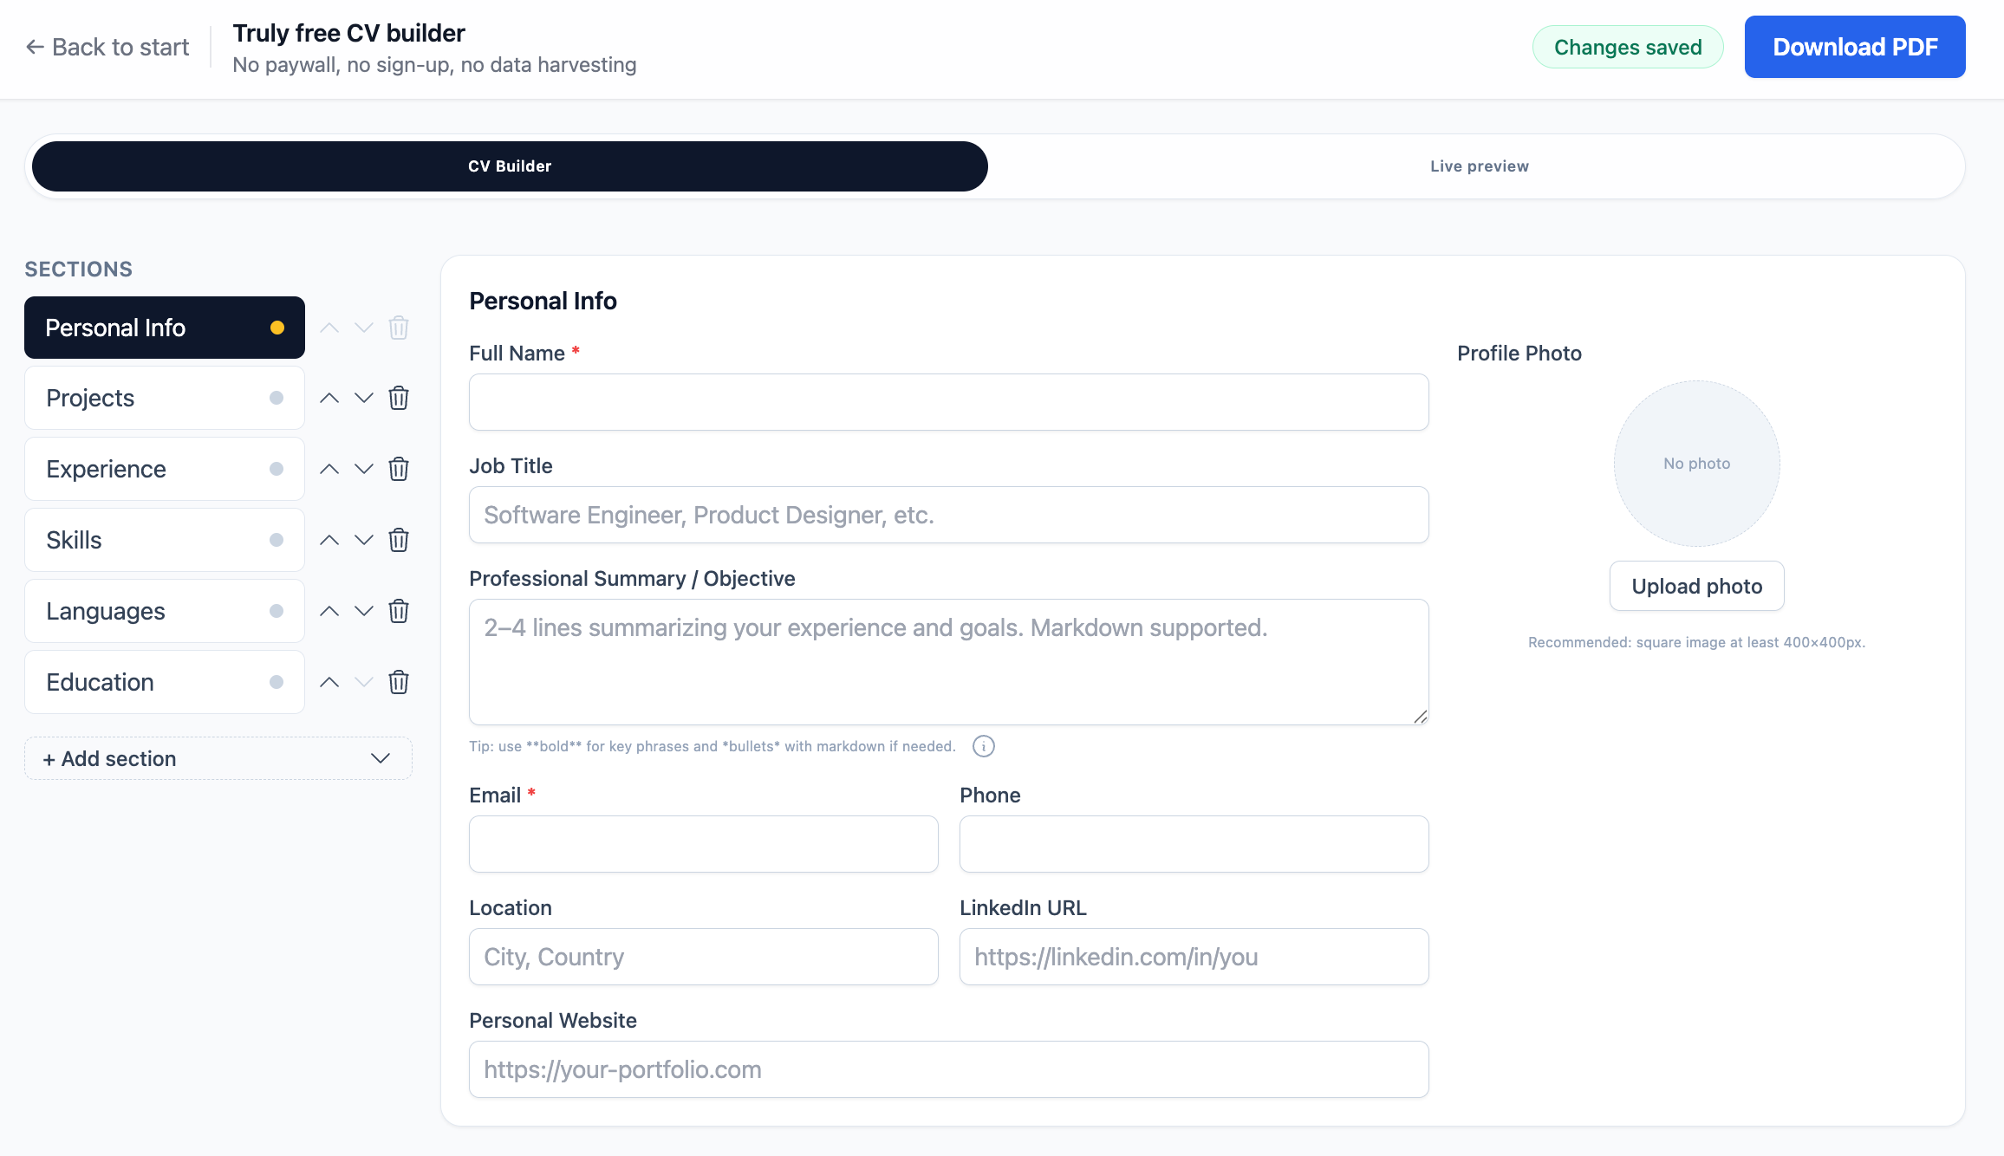The image size is (2004, 1156).
Task: Delete the Experience section with trash icon
Action: (x=399, y=469)
